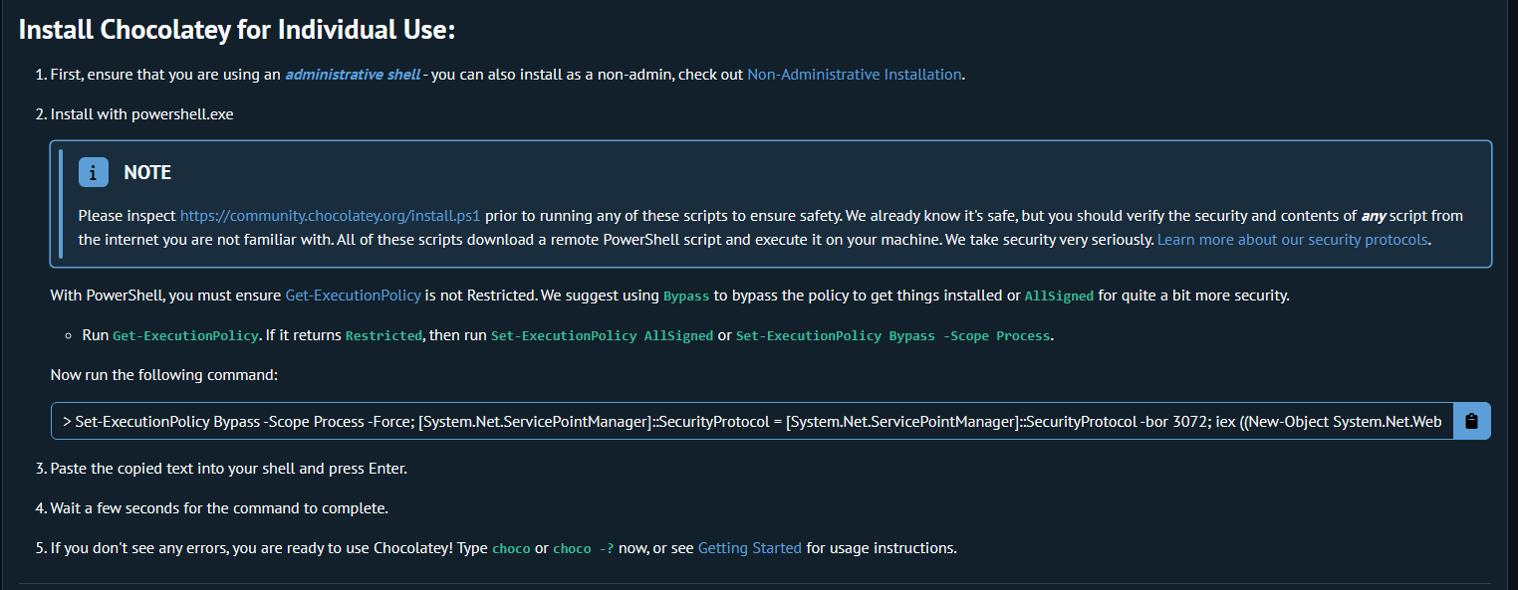
Task: Follow the Learn more about our security protocols link
Action: (x=1293, y=240)
